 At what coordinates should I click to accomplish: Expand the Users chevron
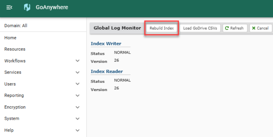[x=78, y=84]
